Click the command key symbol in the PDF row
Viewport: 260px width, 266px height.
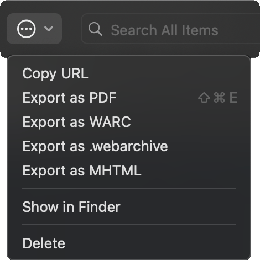(x=219, y=98)
